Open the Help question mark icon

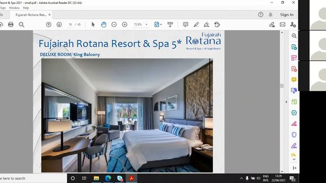(x=260, y=15)
